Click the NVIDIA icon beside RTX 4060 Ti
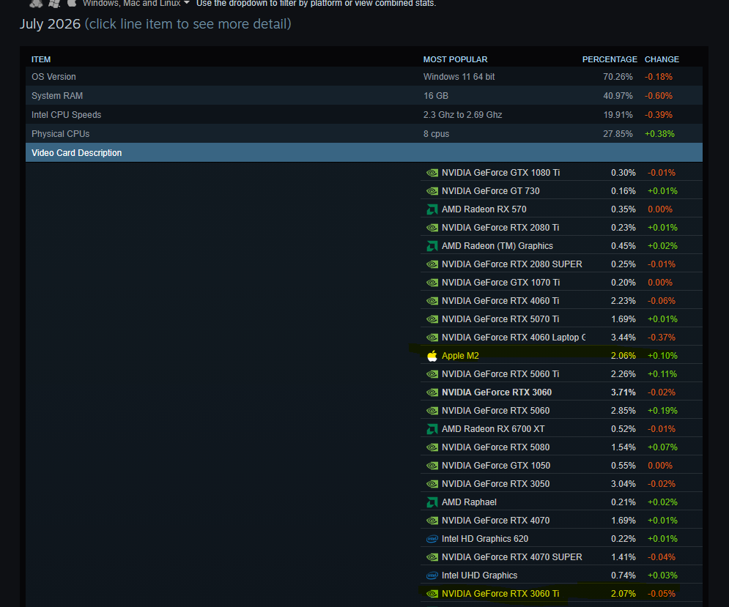 coord(432,301)
